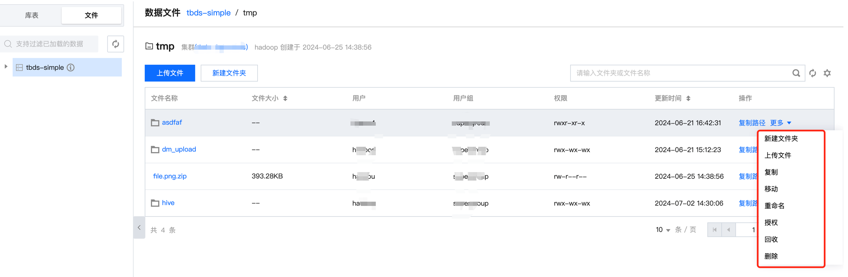Open the 更多 dropdown for asdfaf
Image resolution: width=848 pixels, height=277 pixels.
(780, 123)
